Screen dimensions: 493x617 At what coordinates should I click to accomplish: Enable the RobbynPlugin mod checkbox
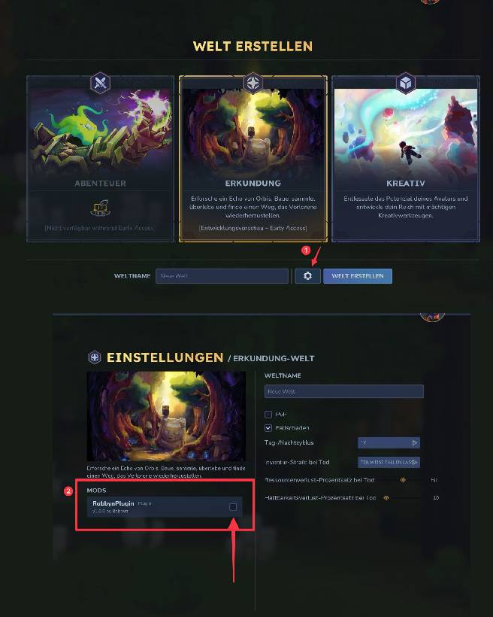233,507
